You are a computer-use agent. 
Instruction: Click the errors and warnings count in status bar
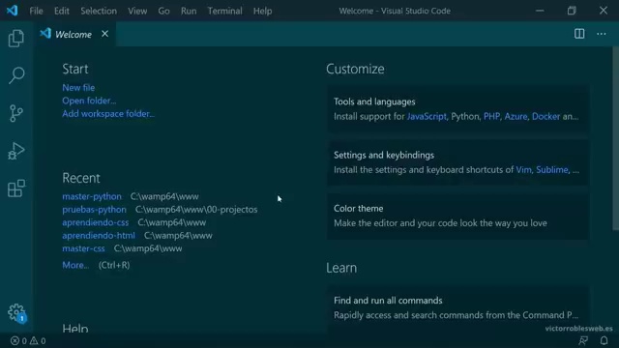tap(28, 340)
